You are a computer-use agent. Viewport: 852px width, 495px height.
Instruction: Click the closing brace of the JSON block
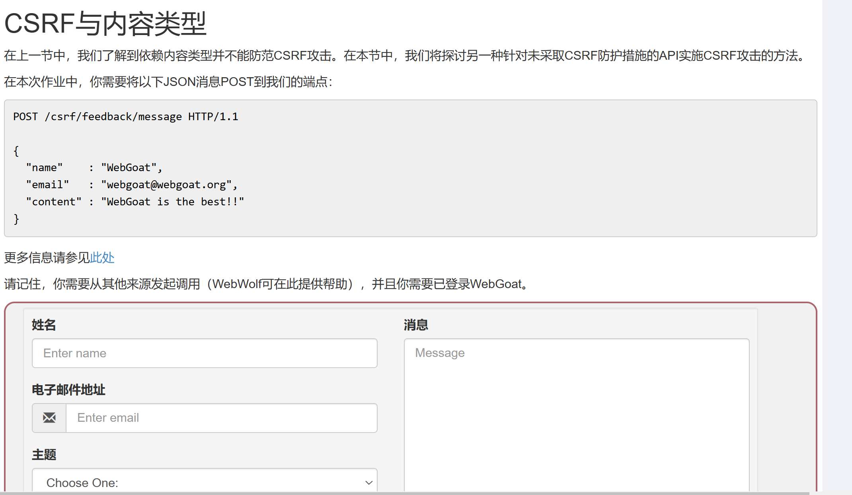click(x=16, y=219)
